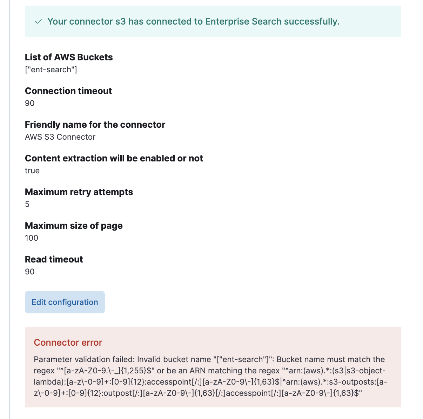Select the Connection timeout value 90
423x419 pixels.
[x=29, y=103]
